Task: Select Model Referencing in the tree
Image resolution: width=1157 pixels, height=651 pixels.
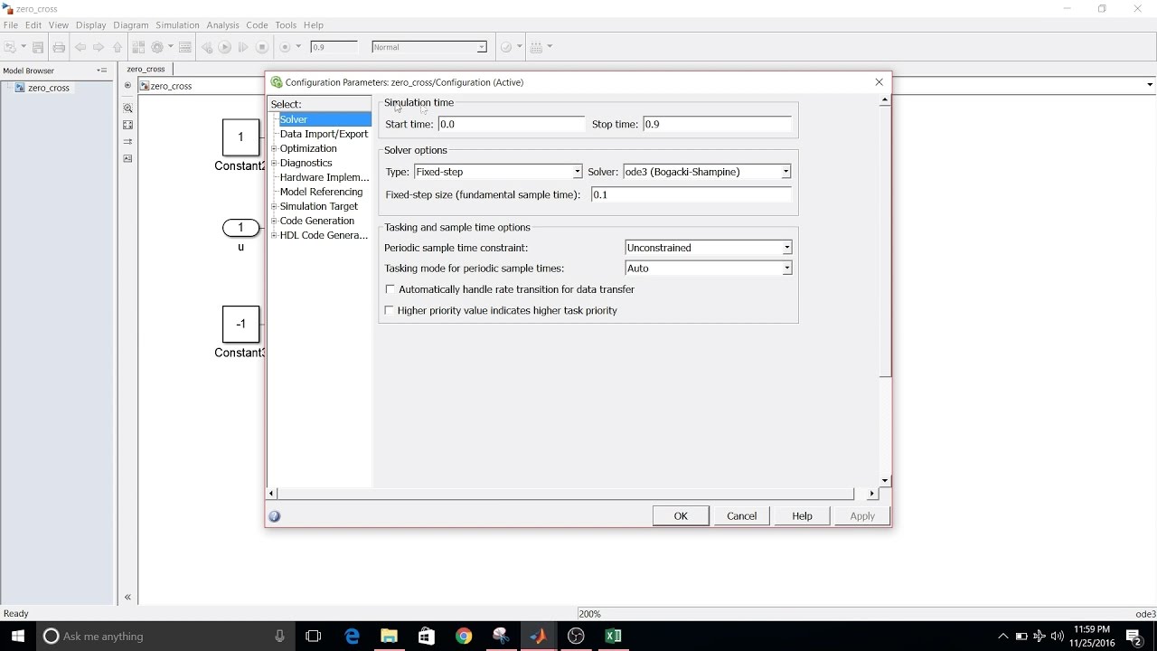Action: click(x=321, y=192)
